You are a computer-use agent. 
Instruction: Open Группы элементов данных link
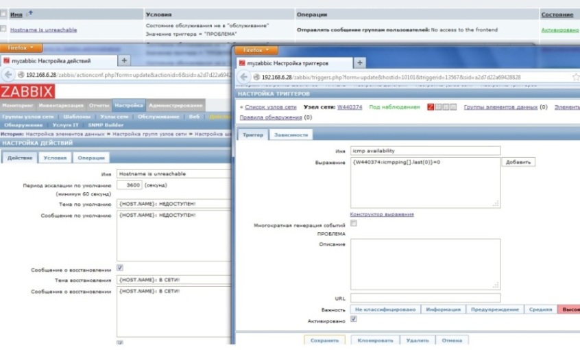(500, 107)
